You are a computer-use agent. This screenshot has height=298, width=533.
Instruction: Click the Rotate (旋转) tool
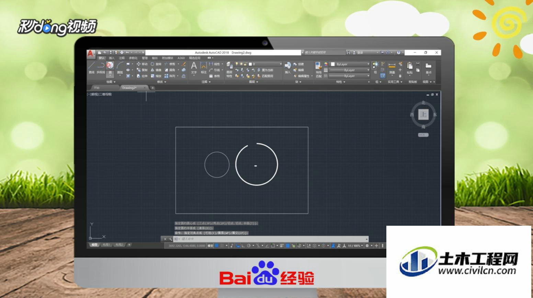(x=156, y=64)
